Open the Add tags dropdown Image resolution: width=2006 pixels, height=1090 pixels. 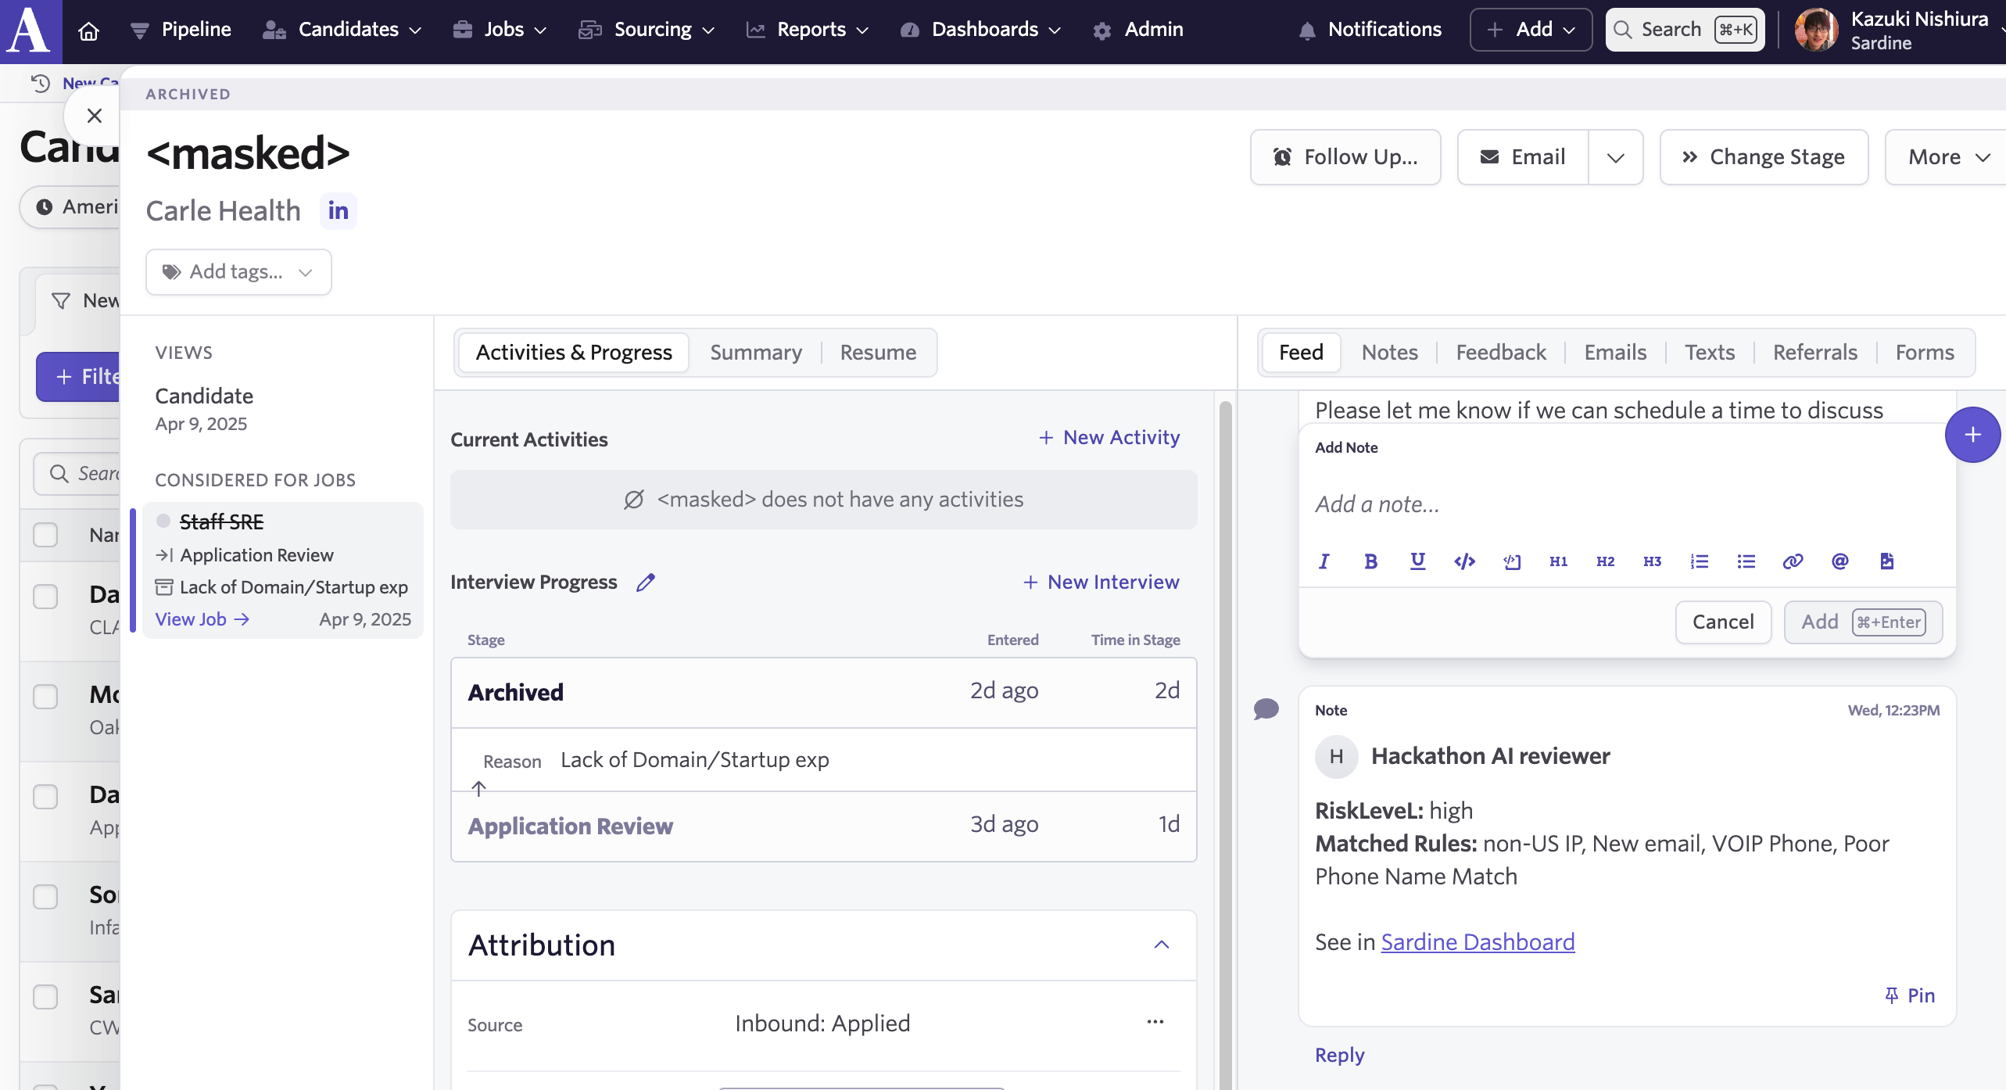tap(238, 272)
